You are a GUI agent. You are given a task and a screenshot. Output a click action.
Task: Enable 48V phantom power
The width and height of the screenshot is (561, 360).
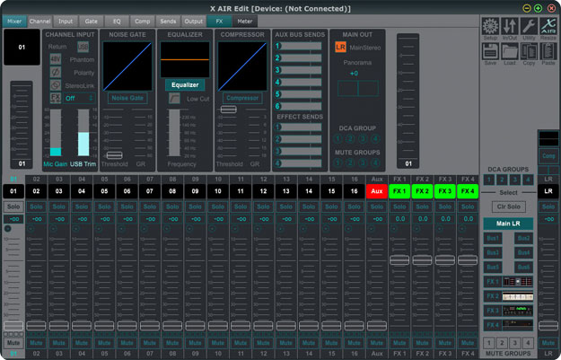click(56, 59)
